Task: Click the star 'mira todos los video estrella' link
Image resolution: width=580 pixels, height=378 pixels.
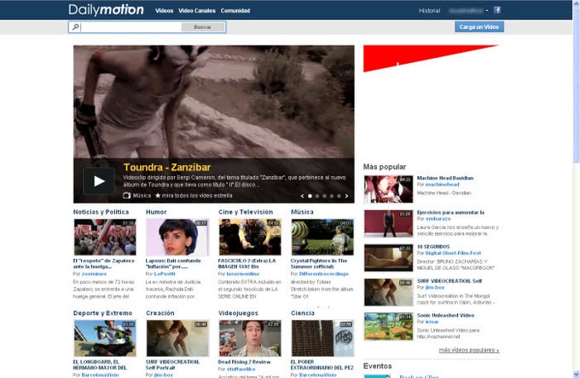Action: pyautogui.click(x=194, y=195)
